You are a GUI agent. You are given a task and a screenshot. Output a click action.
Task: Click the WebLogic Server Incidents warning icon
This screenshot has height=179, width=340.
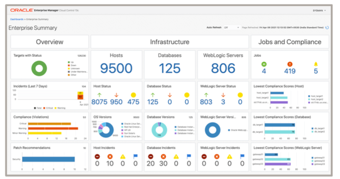tap(229, 157)
